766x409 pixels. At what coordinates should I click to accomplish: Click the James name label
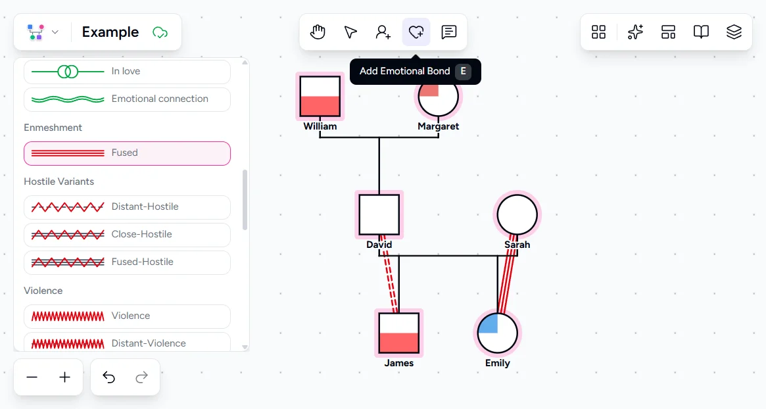point(398,363)
